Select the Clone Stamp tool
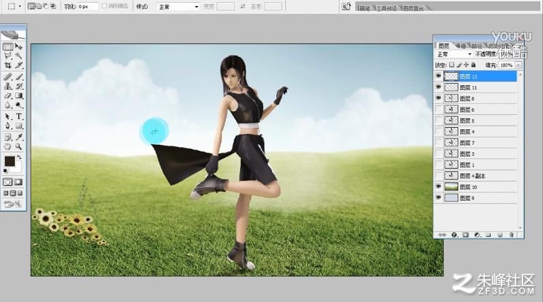543x302 pixels. pos(8,86)
